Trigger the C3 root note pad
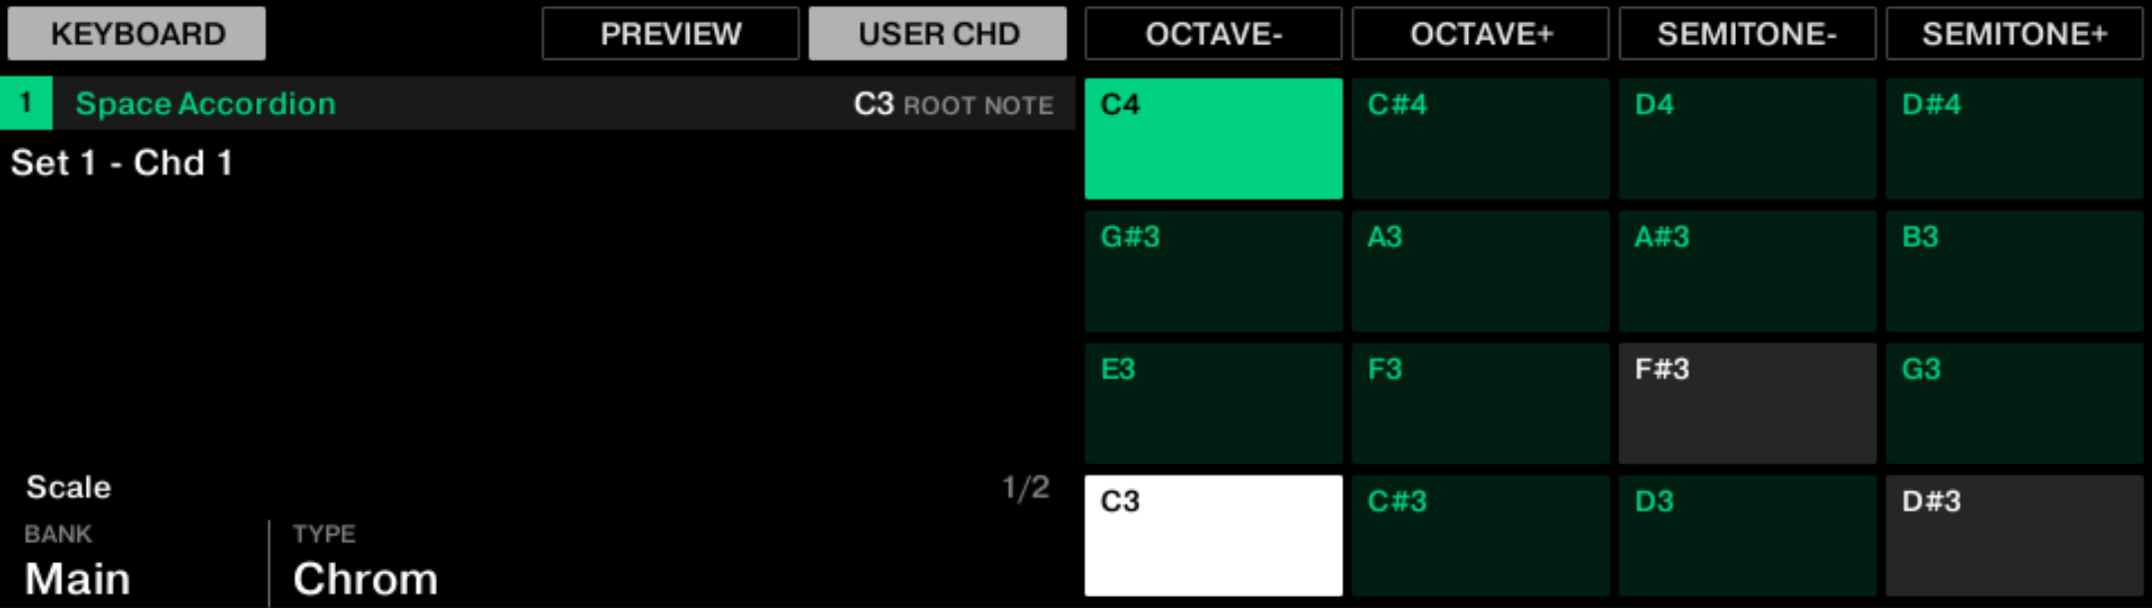The width and height of the screenshot is (2152, 608). (1213, 535)
